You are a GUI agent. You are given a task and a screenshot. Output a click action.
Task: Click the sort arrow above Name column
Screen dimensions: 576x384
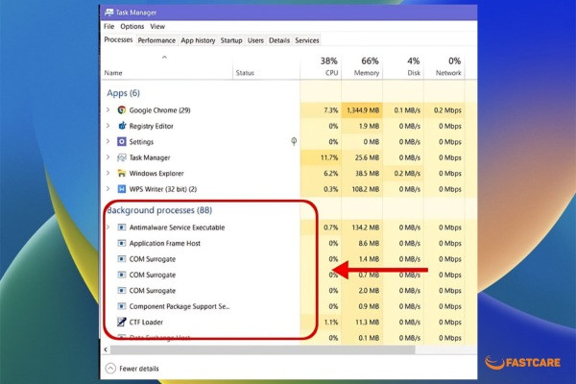[164, 58]
